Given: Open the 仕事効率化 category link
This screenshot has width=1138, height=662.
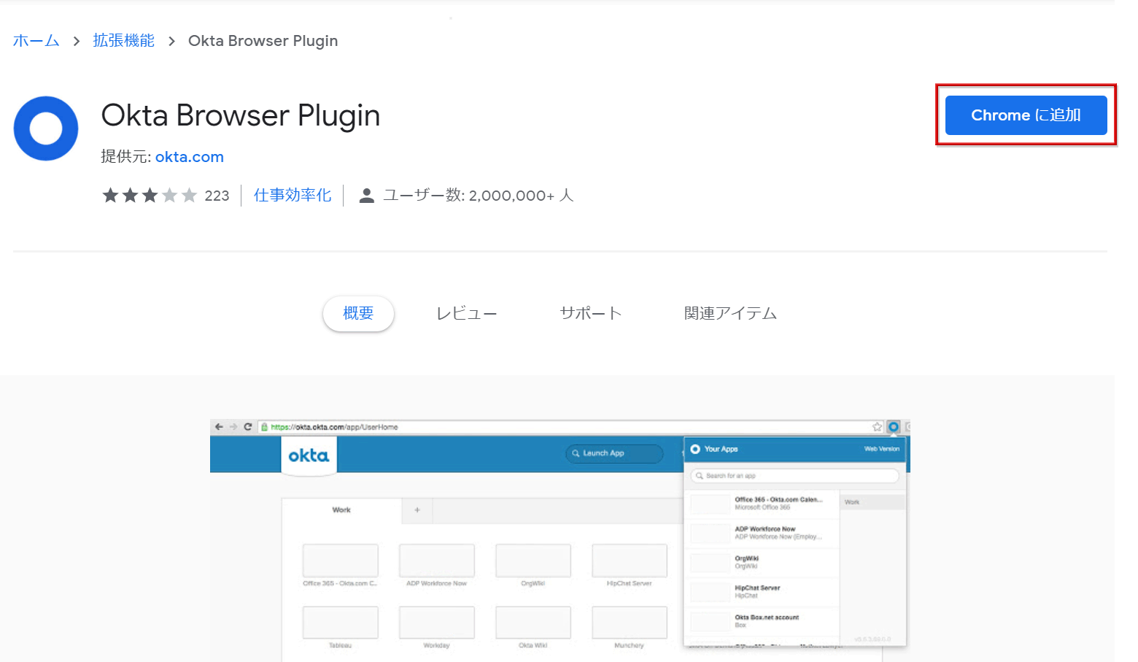Looking at the screenshot, I should [293, 196].
